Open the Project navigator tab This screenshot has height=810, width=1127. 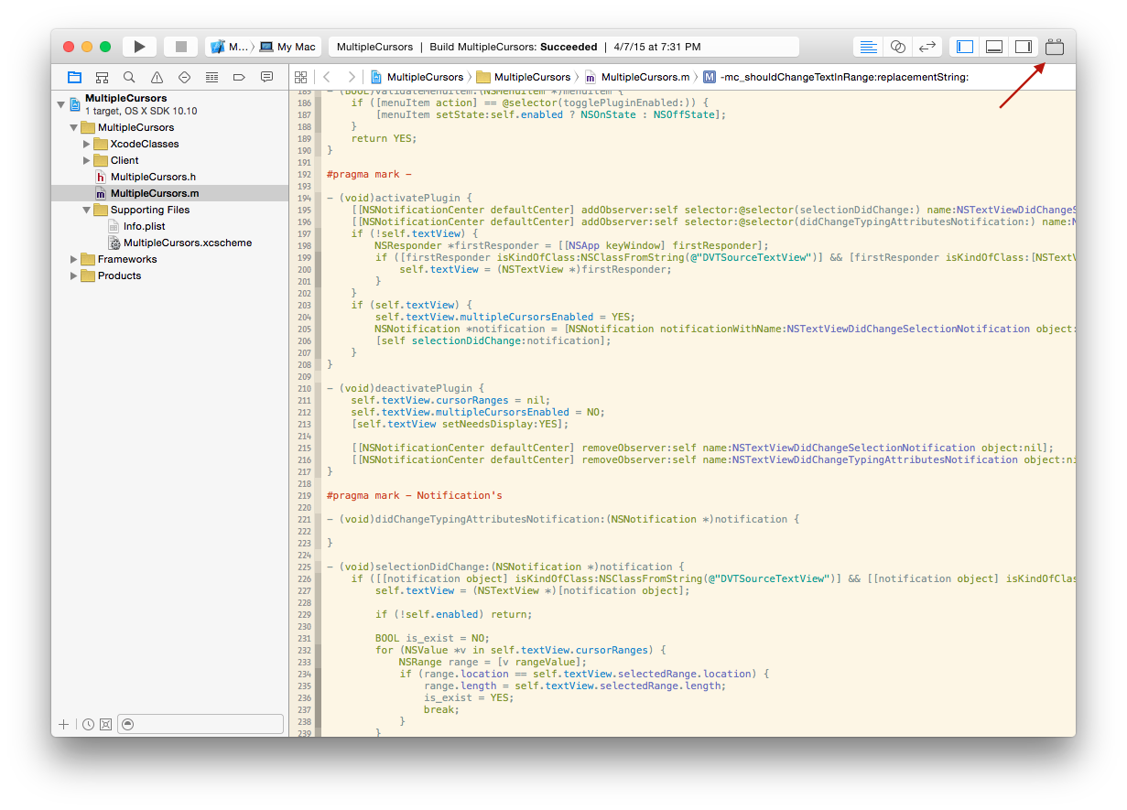click(x=74, y=77)
